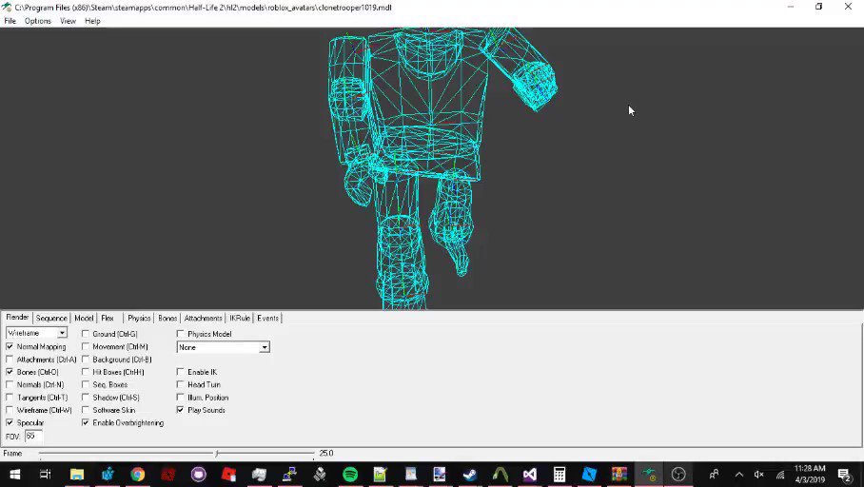Check the Illum. Position checkbox
Image resolution: width=864 pixels, height=487 pixels.
180,398
